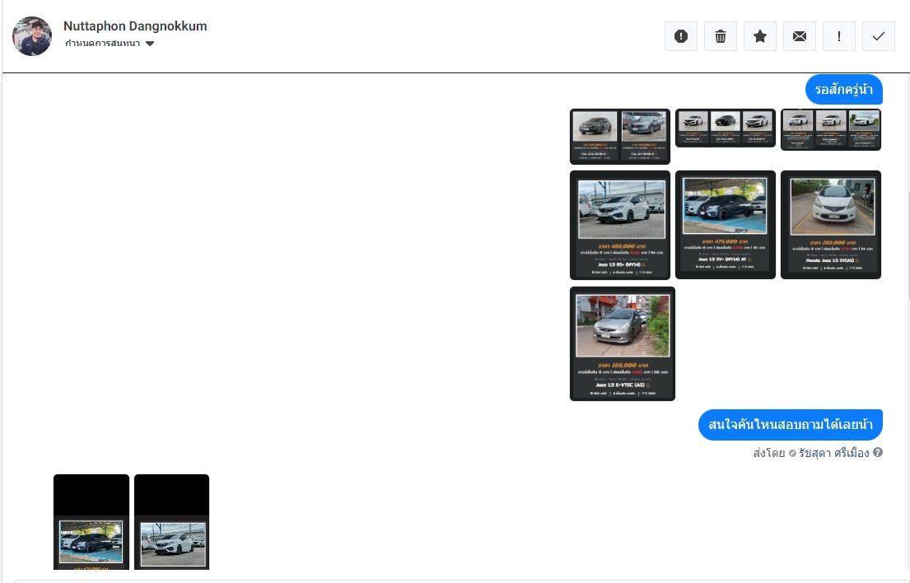Open the Jazz 1.5 SV+ 479,000 baht image
This screenshot has width=910, height=583.
click(725, 225)
